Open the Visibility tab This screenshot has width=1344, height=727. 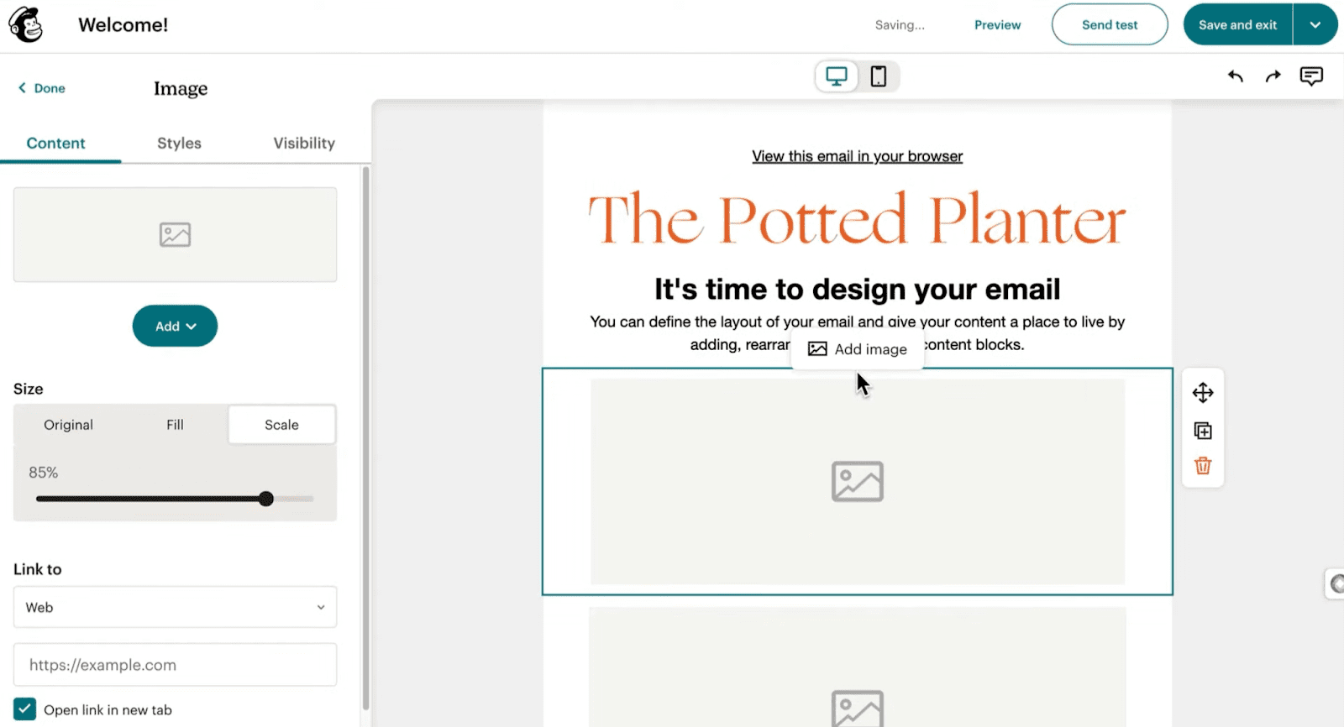[x=304, y=143]
